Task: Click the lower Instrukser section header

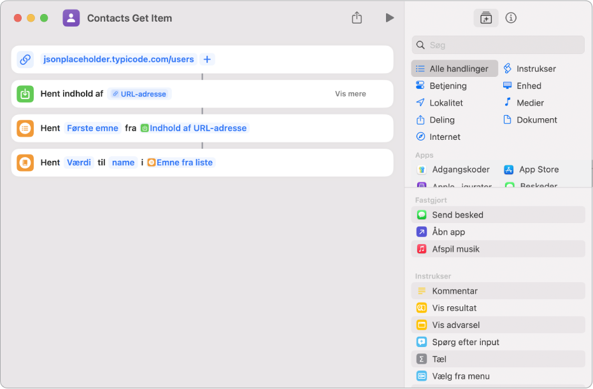Action: click(x=433, y=276)
